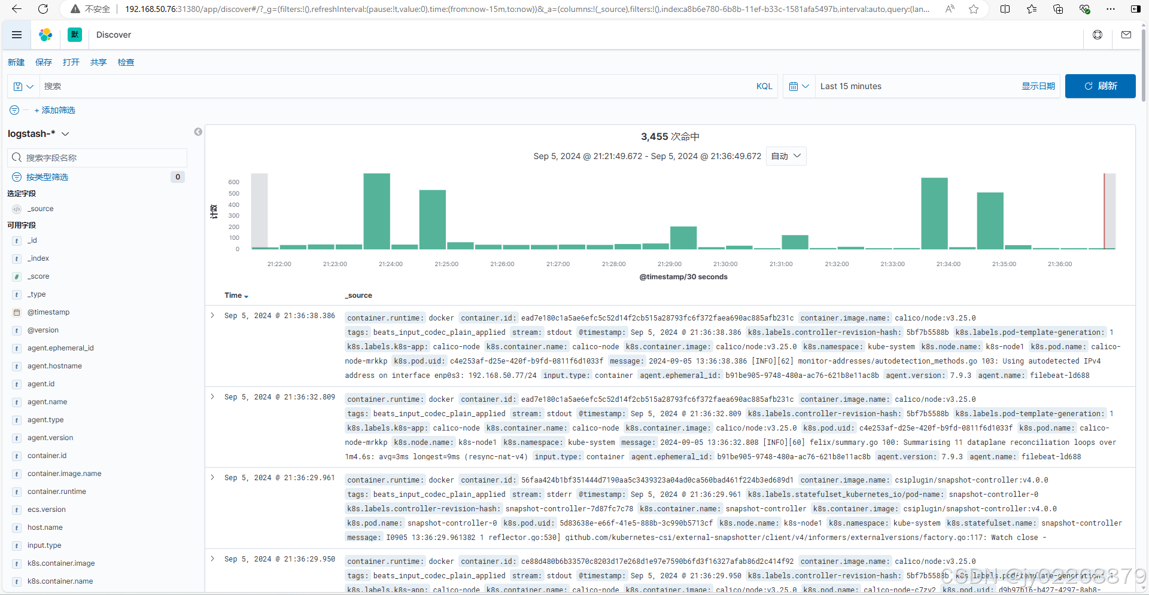Click the insecure site warning icon
Screen dimensions: 1149x595
(x=75, y=9)
